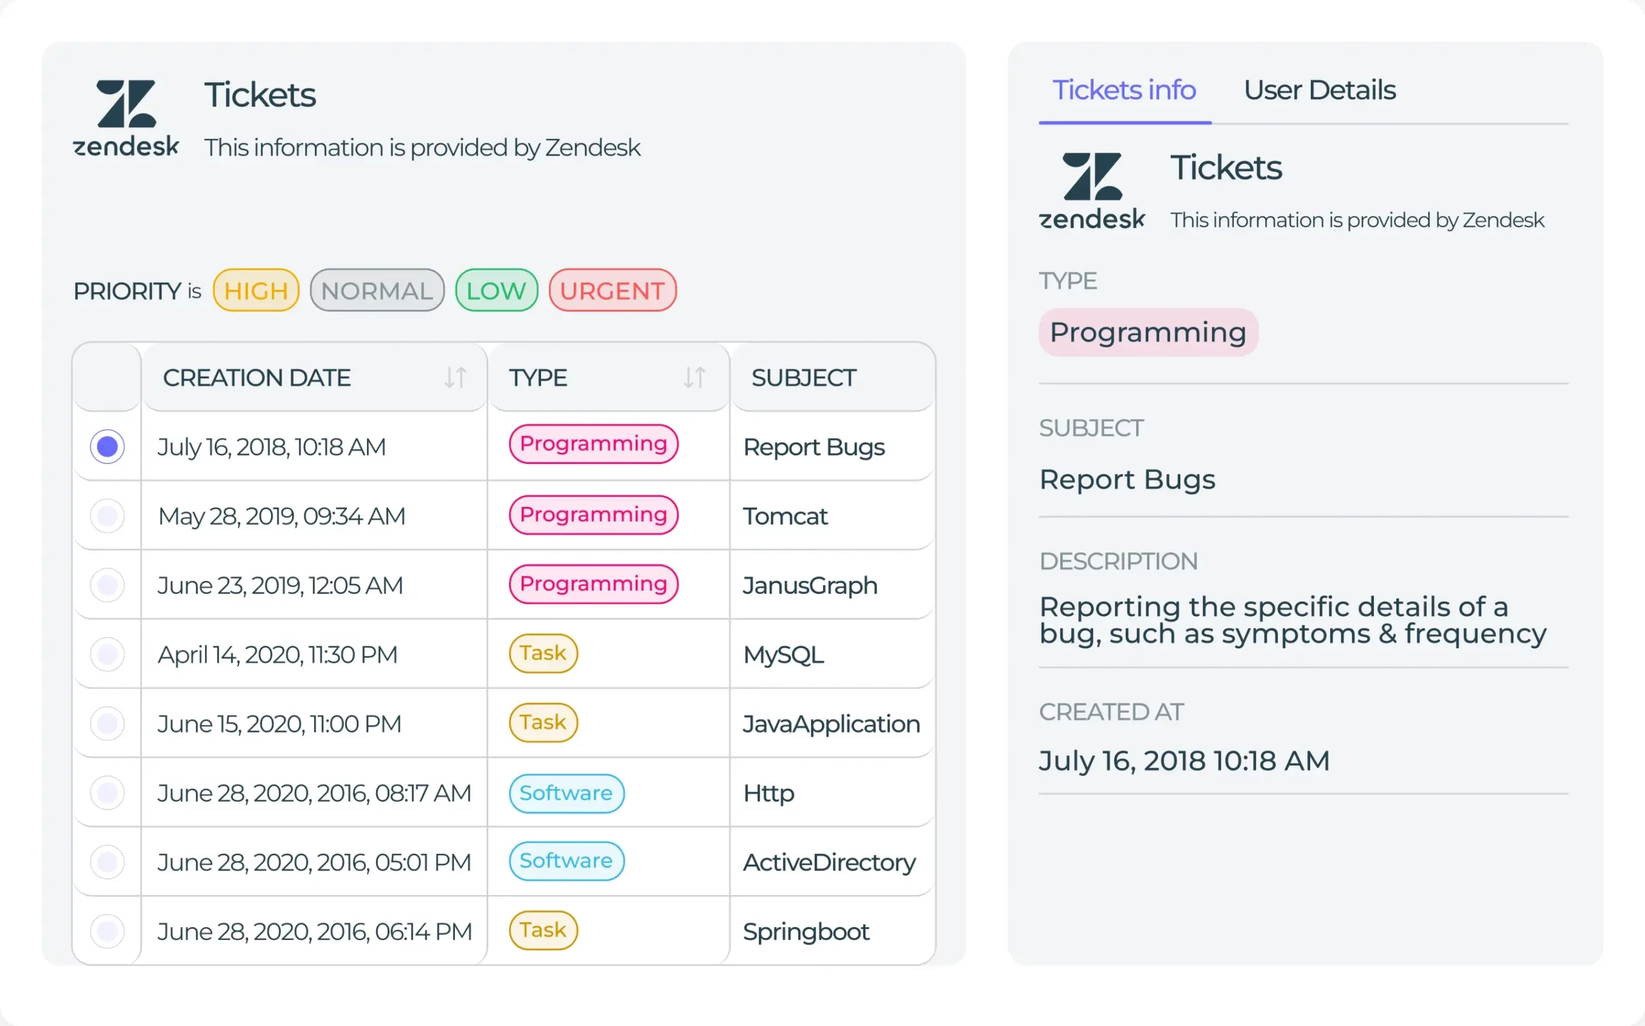Click the URGENT priority filter pill
This screenshot has width=1645, height=1026.
(612, 290)
